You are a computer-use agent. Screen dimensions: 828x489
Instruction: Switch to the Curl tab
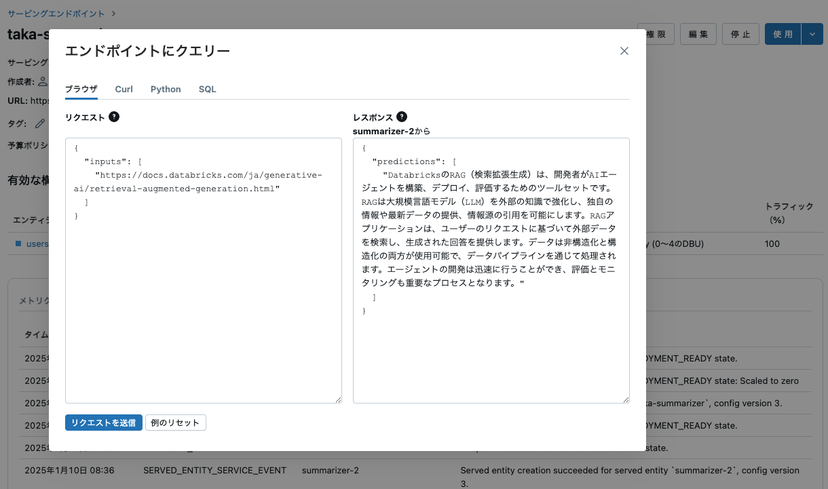[124, 89]
